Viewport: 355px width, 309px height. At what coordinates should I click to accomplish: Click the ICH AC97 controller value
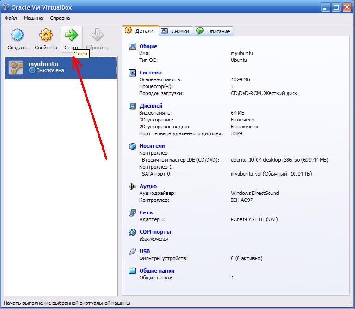pyautogui.click(x=242, y=200)
